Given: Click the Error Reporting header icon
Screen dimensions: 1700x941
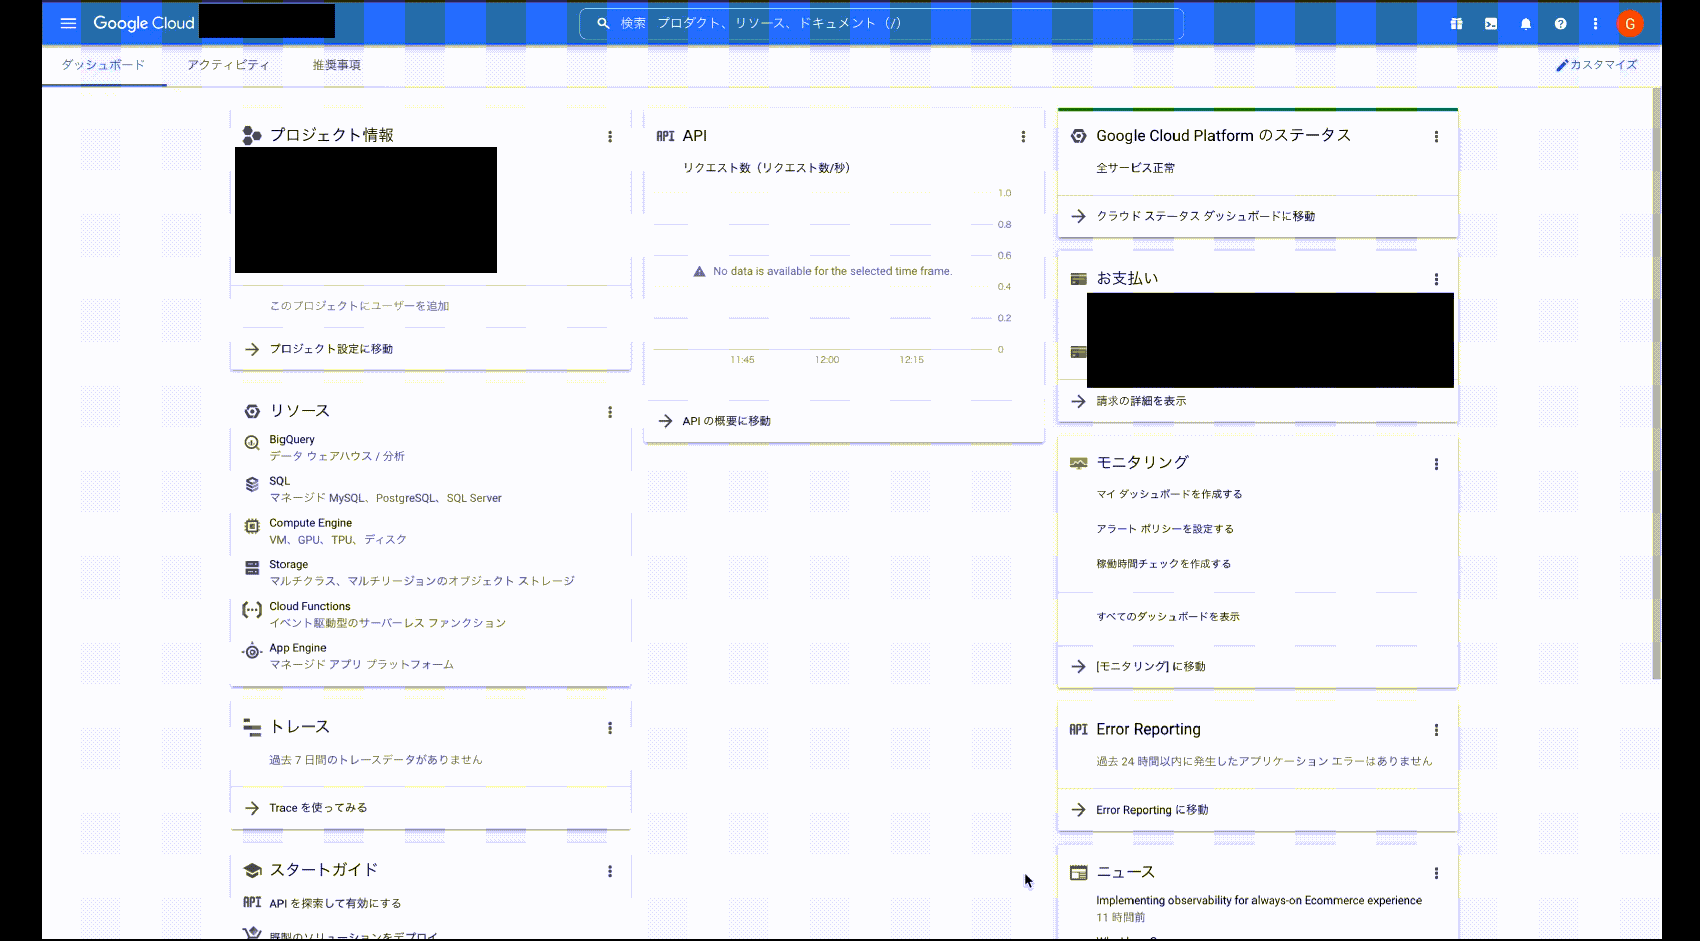Looking at the screenshot, I should coord(1078,730).
